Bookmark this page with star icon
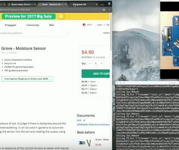This screenshot has width=179, height=150. pyautogui.click(x=104, y=10)
